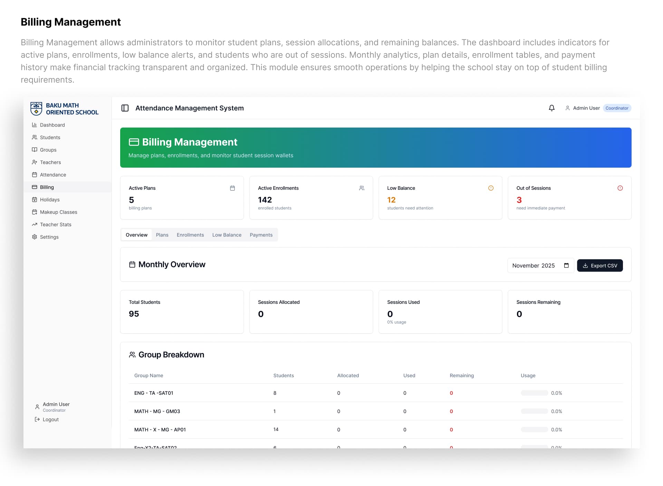Click students count 14 in AP01 row
The height and width of the screenshot is (486, 663).
(276, 429)
